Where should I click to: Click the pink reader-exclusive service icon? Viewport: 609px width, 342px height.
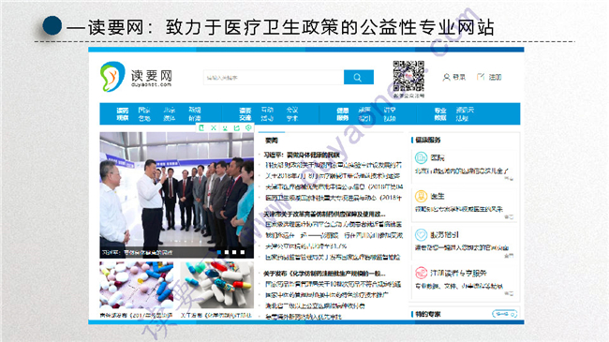(x=421, y=274)
